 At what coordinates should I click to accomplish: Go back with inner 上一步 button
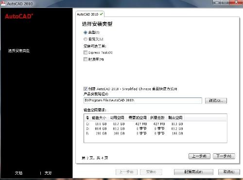tap(199, 156)
